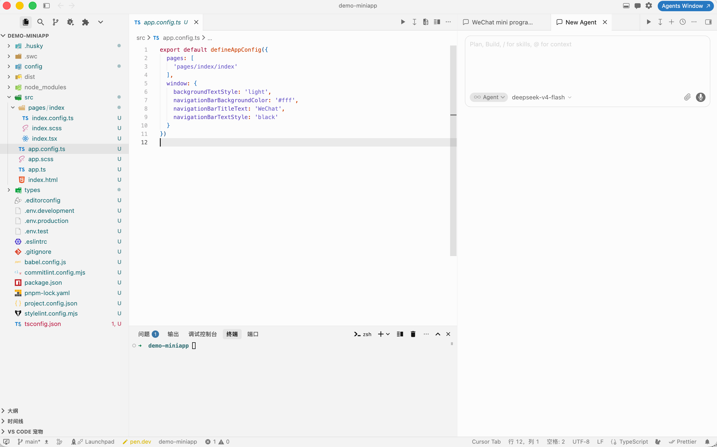Image resolution: width=717 pixels, height=447 pixels.
Task: Expand the 时间线 timeline section
Action: 64,421
